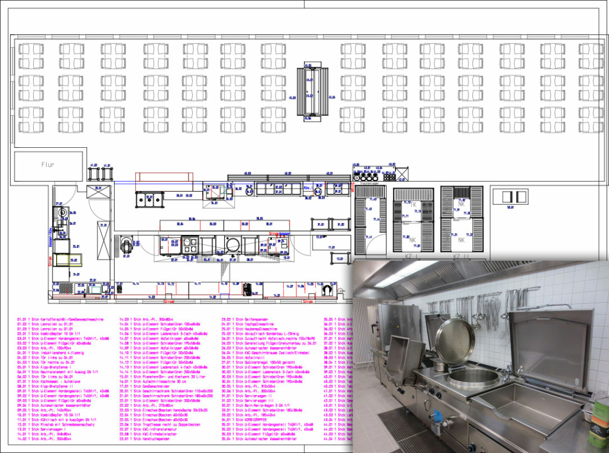Click the open round kettle lid in photo
609x453 pixels.
coord(455,342)
